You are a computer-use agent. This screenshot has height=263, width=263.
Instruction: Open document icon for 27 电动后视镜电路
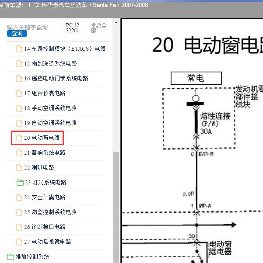[x=19, y=242]
